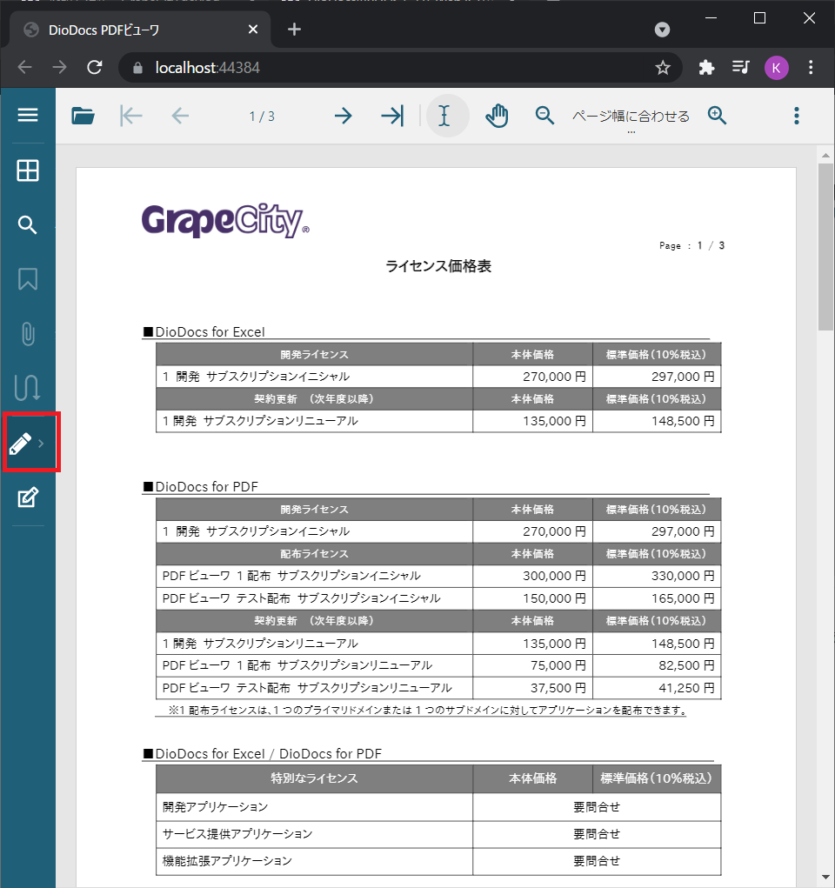Go to the previous page
835x888 pixels.
[180, 116]
